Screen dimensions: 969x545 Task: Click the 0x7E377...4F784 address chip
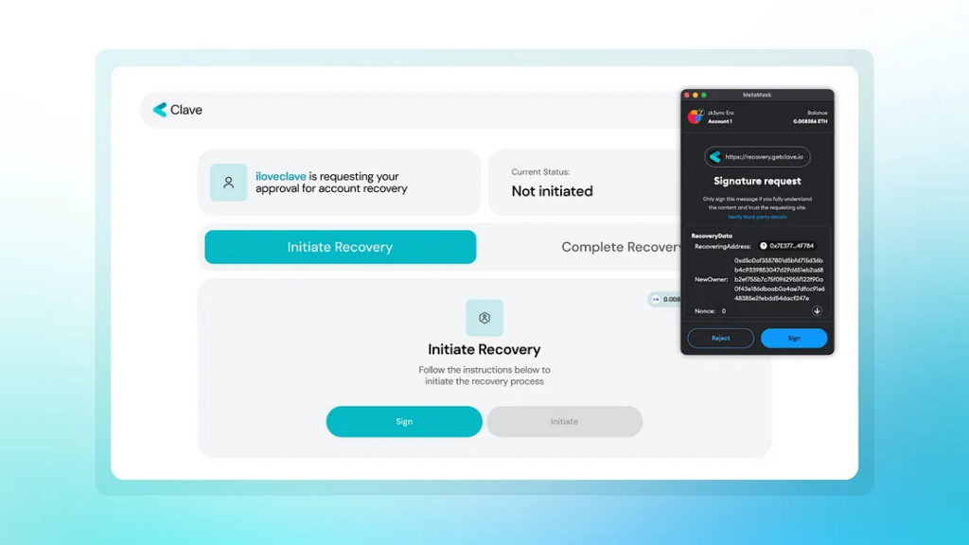click(787, 246)
